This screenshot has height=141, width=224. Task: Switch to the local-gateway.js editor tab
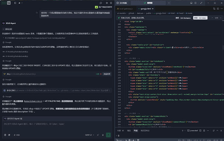coord(125,9)
